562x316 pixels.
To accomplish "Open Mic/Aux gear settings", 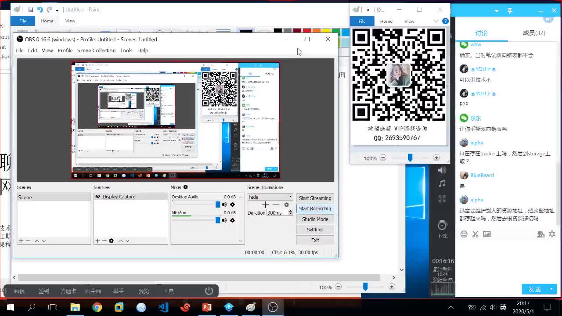I will [232, 220].
